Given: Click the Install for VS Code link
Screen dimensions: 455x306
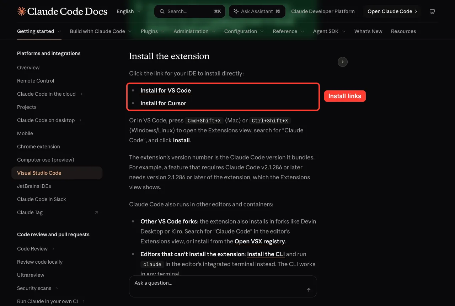Looking at the screenshot, I should (166, 90).
